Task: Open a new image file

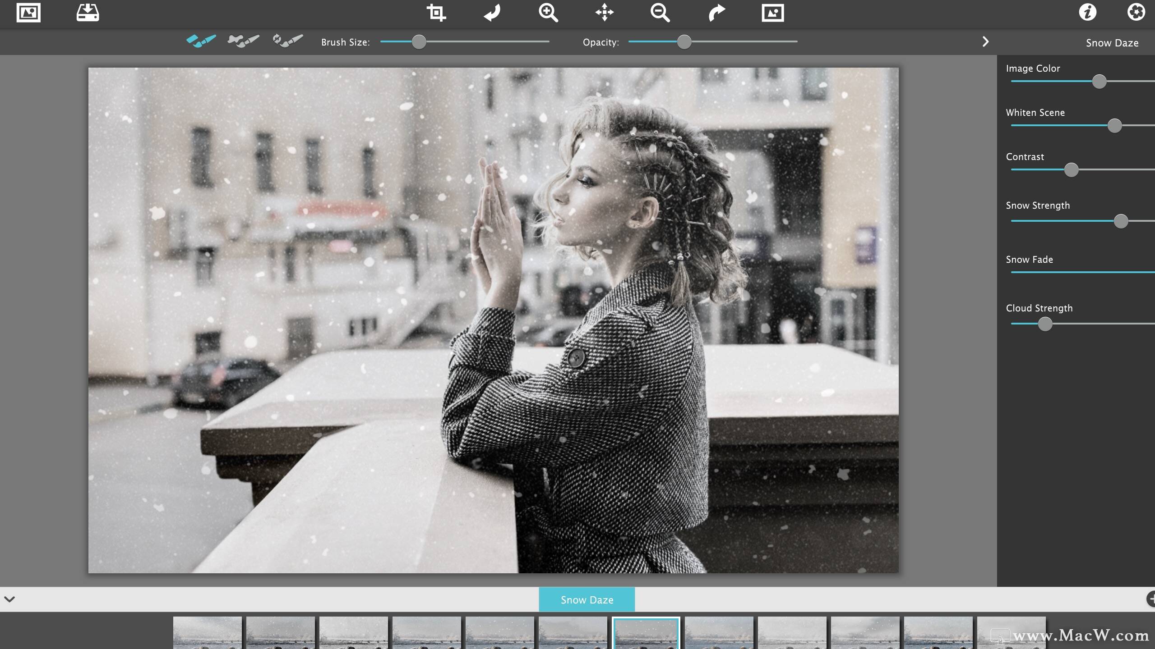Action: point(28,13)
